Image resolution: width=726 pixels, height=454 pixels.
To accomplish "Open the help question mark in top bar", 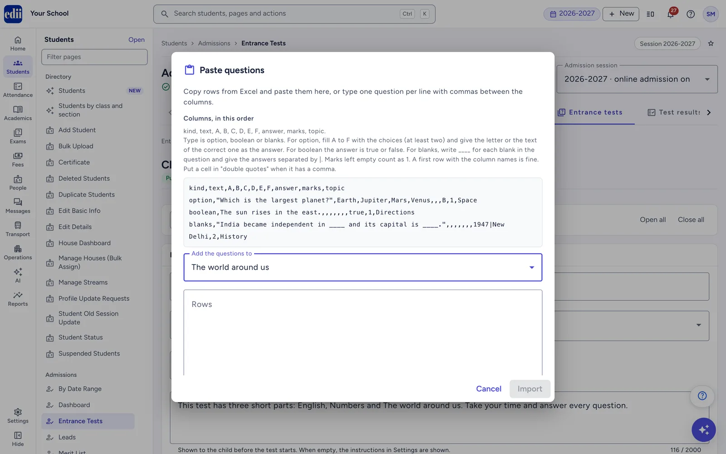I will coord(691,14).
